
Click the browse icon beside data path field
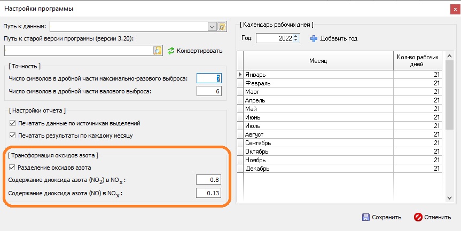(222, 26)
